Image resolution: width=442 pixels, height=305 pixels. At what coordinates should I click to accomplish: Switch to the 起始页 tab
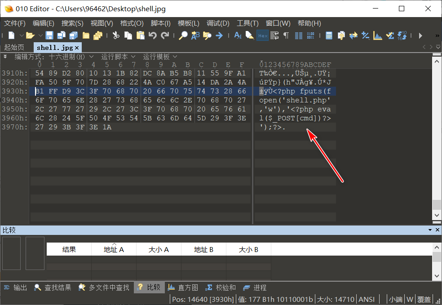tap(14, 47)
